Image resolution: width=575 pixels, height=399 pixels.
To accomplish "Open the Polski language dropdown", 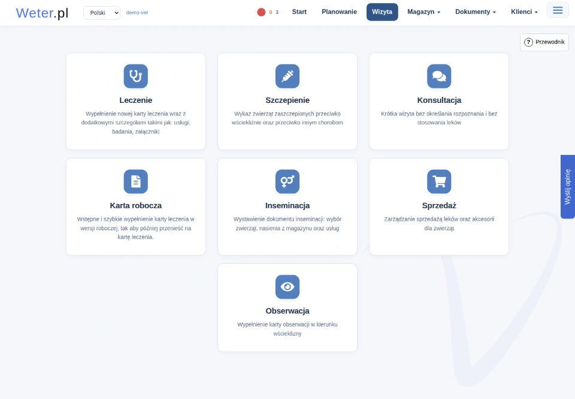I will 102,13.
